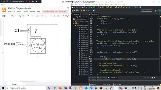Toggle Link with Editor in Package Explorer
The width and height of the screenshot is (161, 90).
click(80, 17)
